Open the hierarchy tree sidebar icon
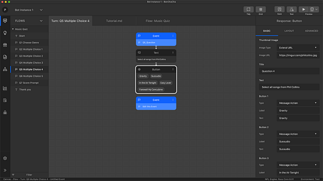 5,69
